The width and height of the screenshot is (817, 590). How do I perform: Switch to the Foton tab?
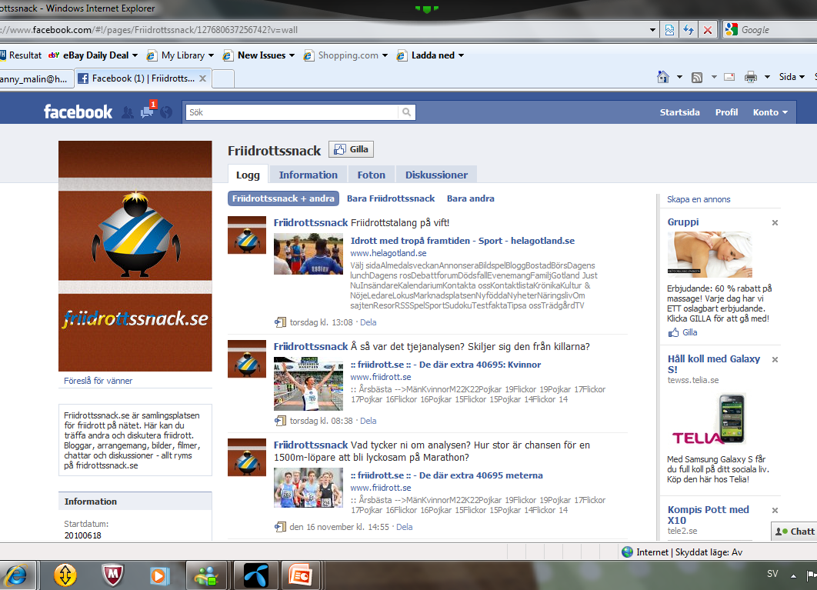[x=371, y=175]
